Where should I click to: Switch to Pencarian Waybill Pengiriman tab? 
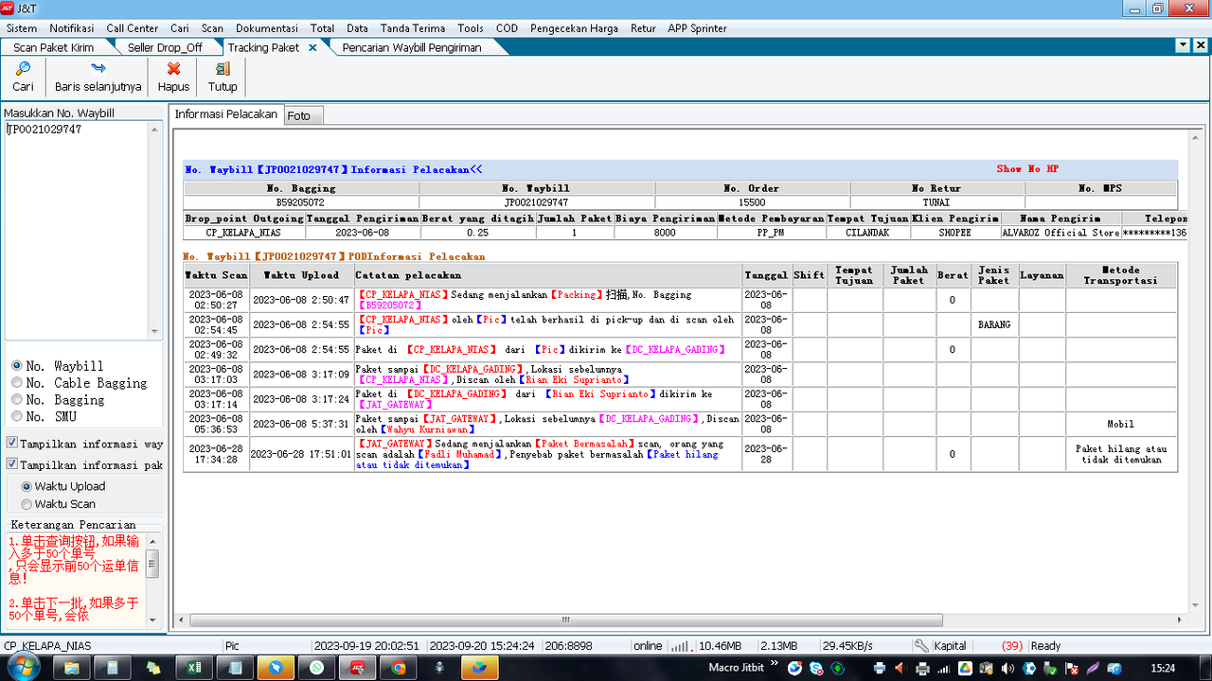pos(412,47)
